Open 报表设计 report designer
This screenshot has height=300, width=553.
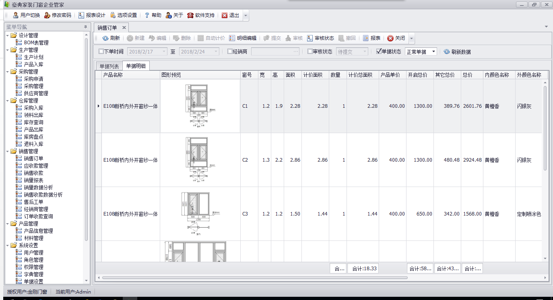[81, 15]
